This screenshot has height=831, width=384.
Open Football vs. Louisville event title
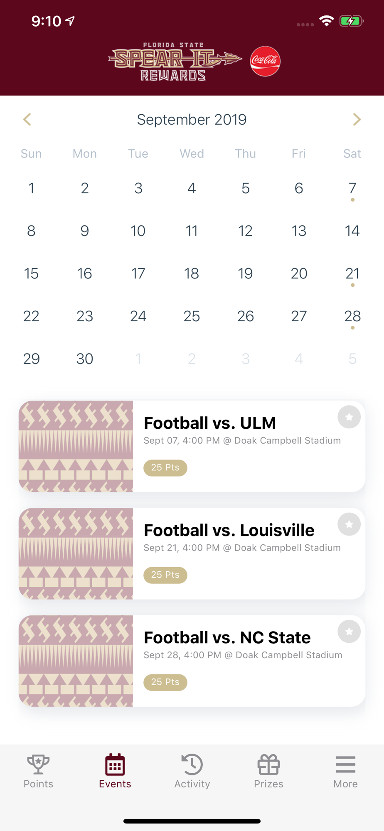[x=229, y=530]
